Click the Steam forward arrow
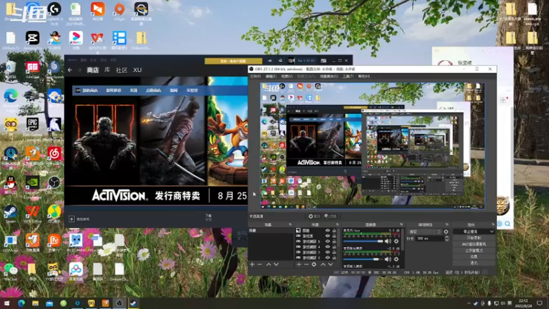549x309 pixels. (79, 70)
